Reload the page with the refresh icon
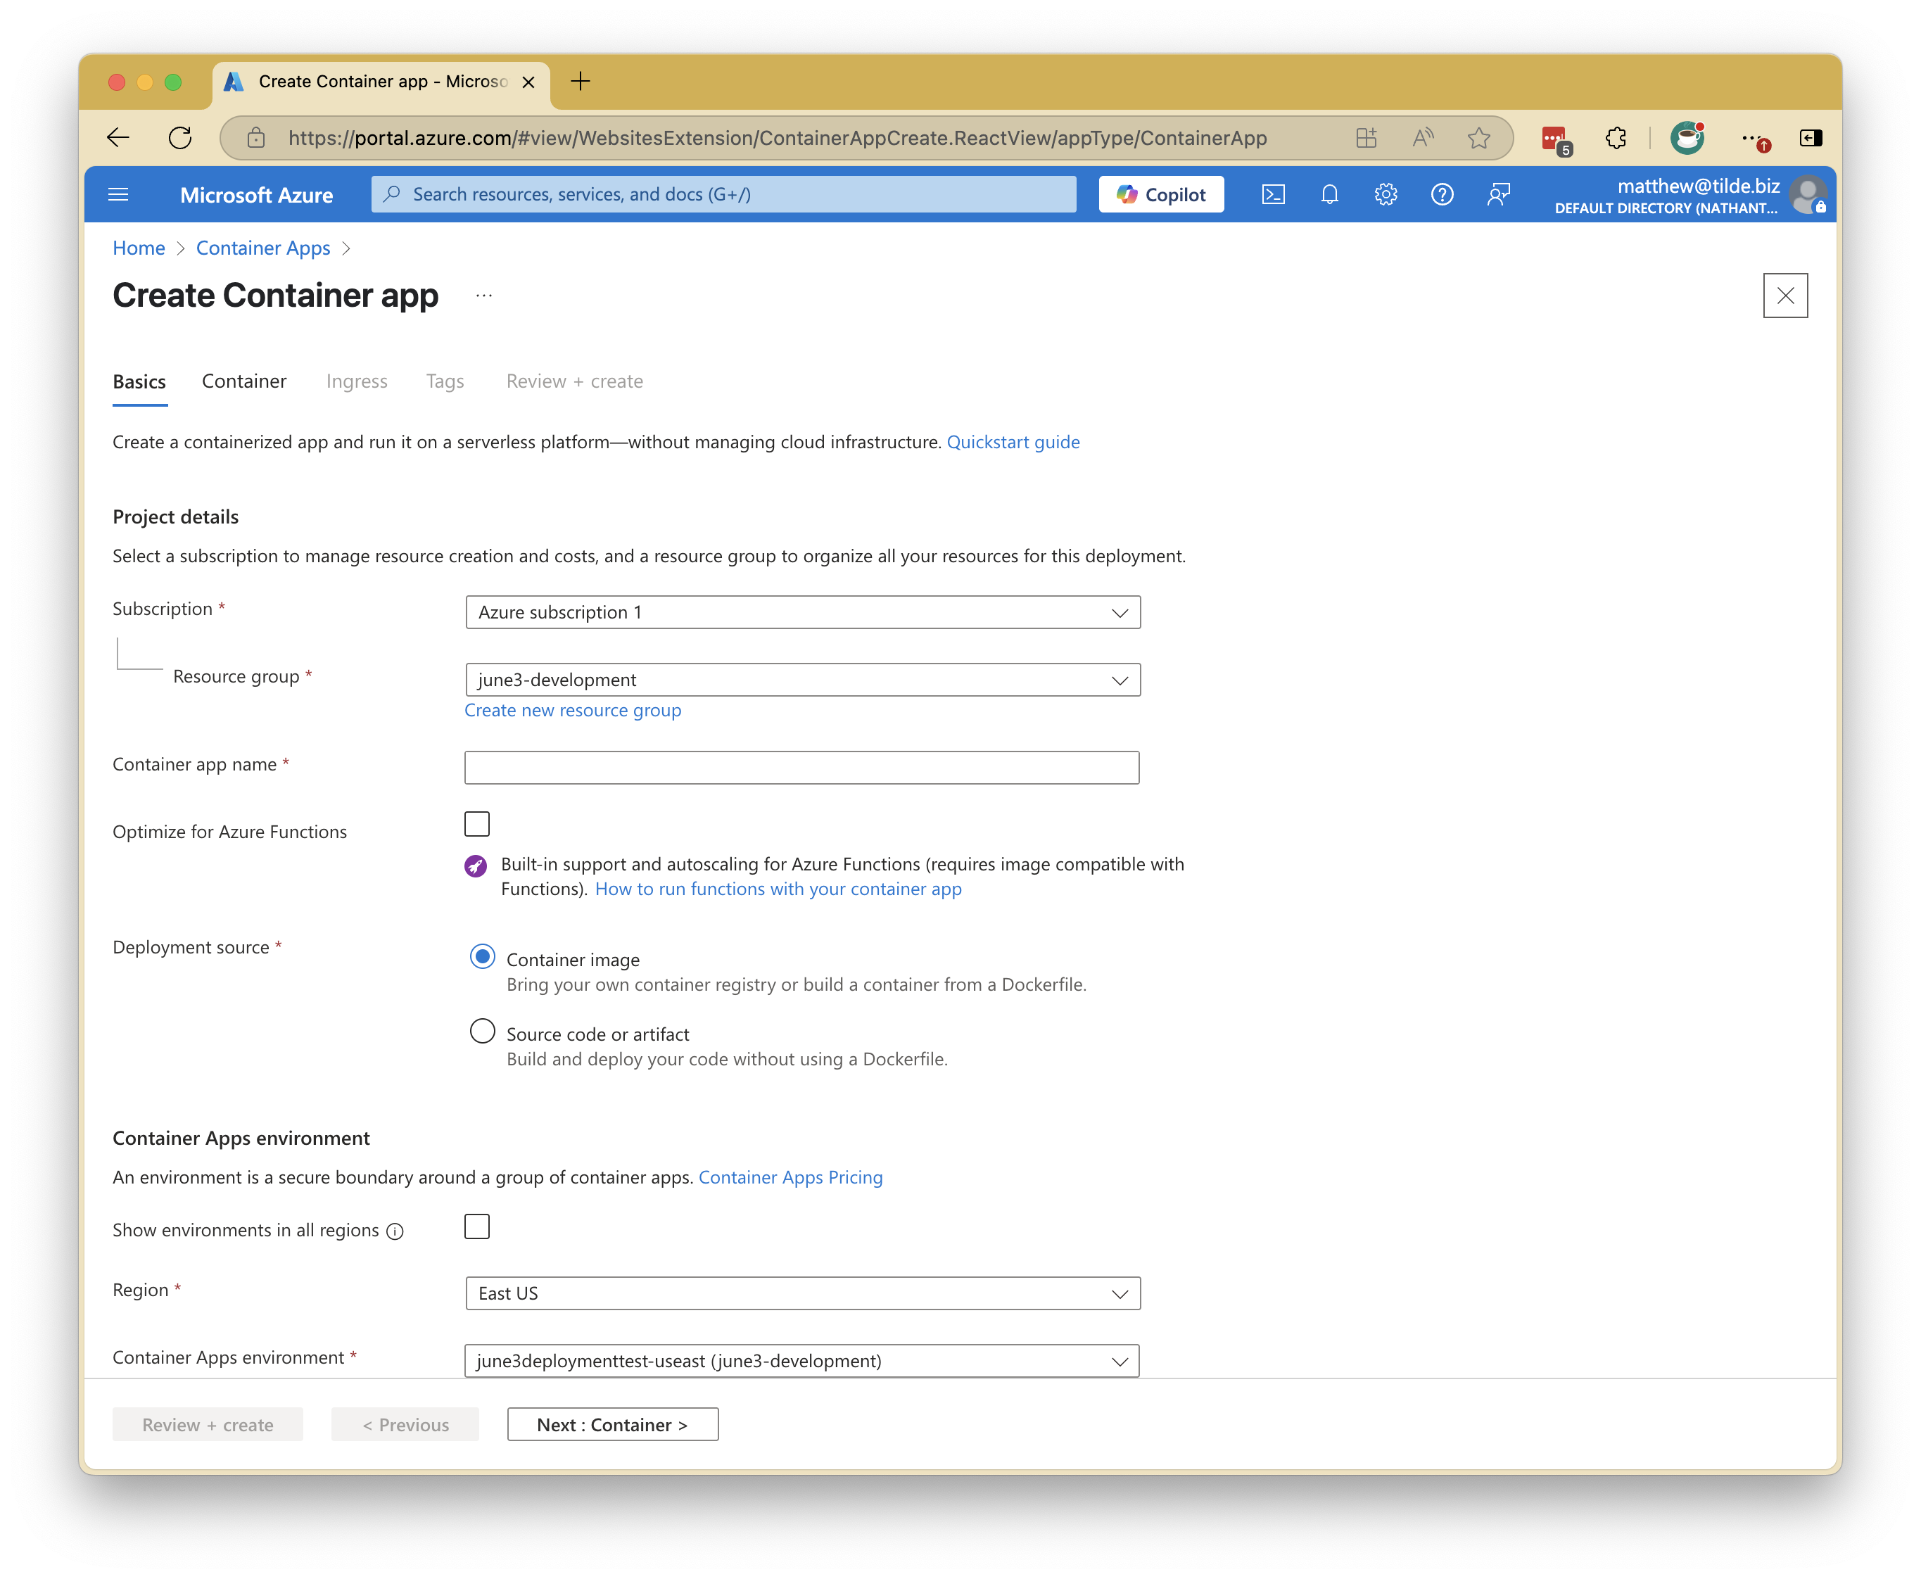The width and height of the screenshot is (1921, 1579). pyautogui.click(x=180, y=137)
